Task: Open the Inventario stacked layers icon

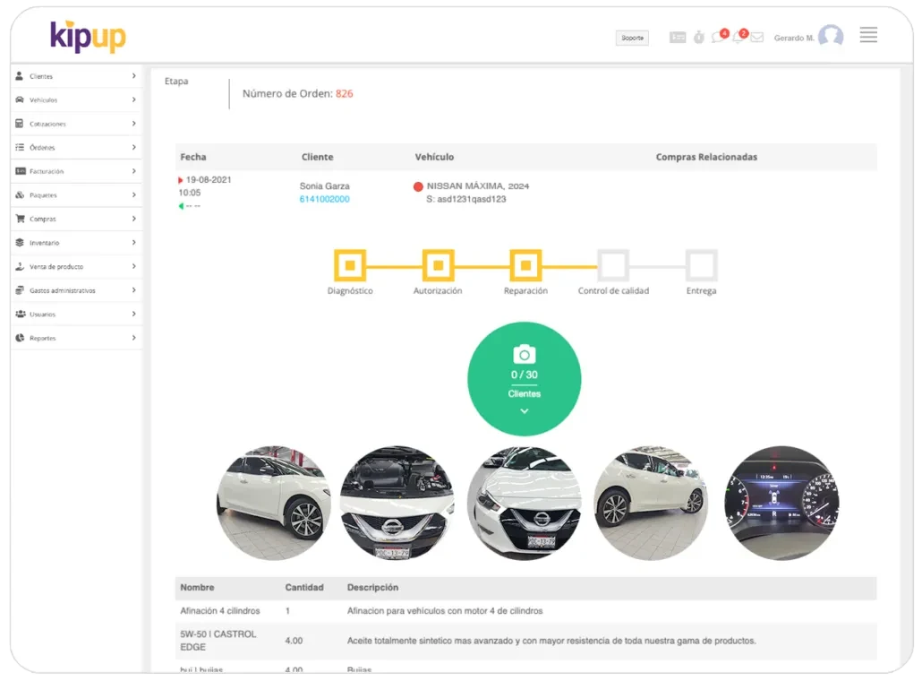Action: coord(20,242)
